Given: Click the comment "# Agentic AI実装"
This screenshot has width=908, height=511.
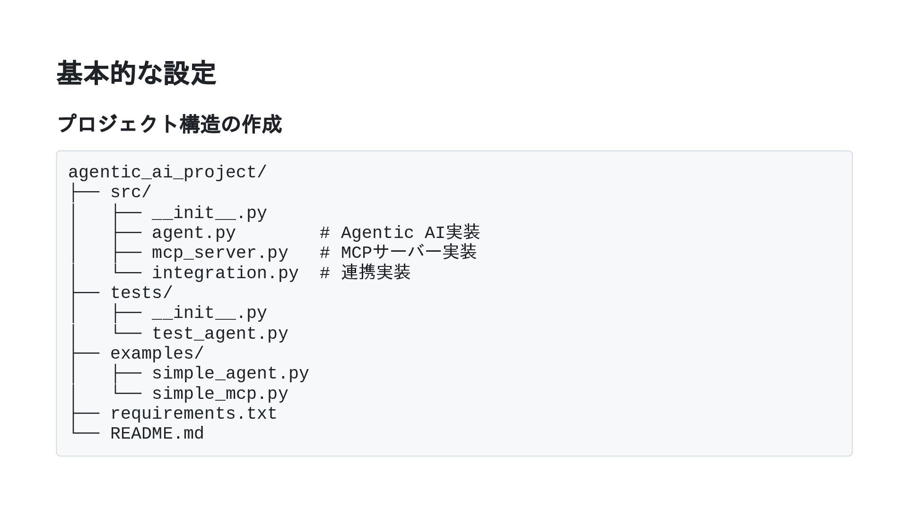Looking at the screenshot, I should pyautogui.click(x=400, y=233).
